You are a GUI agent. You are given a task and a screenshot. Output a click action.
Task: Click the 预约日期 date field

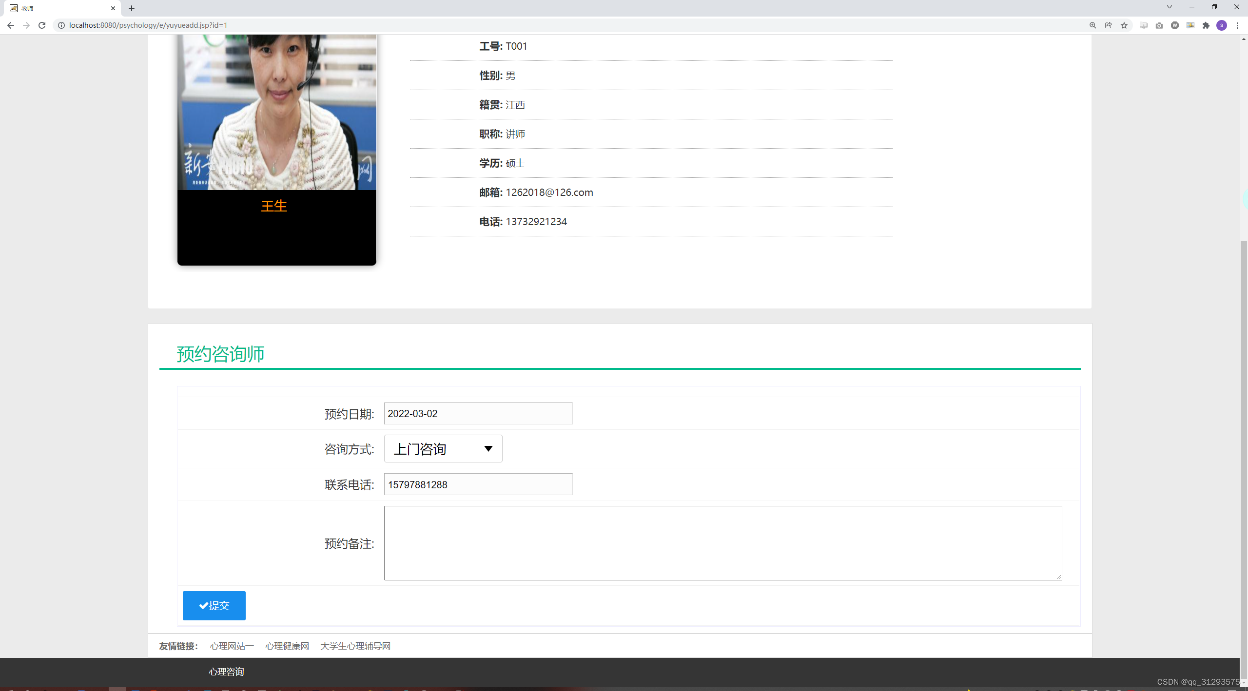click(x=478, y=413)
